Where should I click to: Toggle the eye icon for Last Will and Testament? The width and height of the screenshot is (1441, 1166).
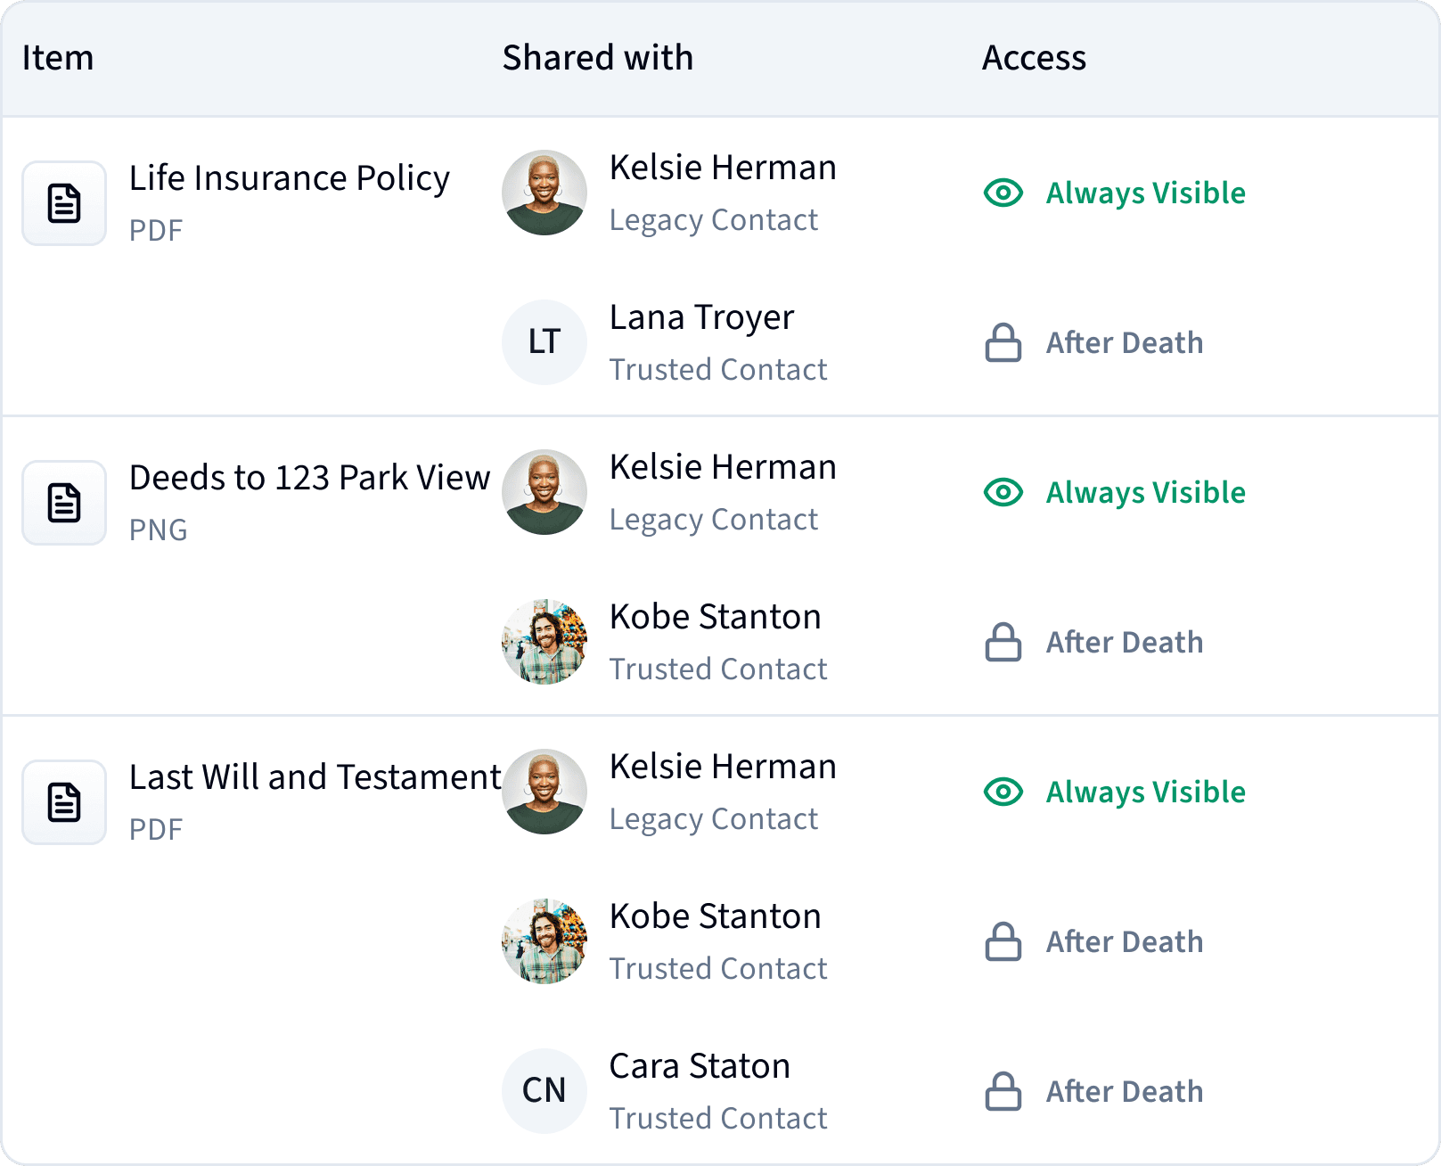[1003, 792]
